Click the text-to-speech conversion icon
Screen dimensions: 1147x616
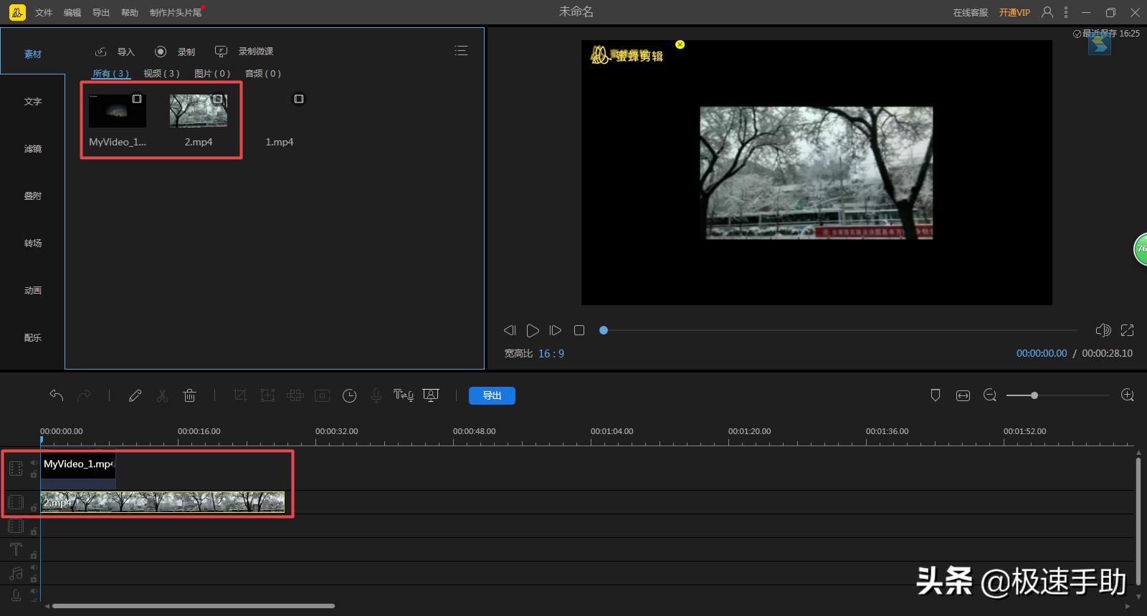[403, 395]
